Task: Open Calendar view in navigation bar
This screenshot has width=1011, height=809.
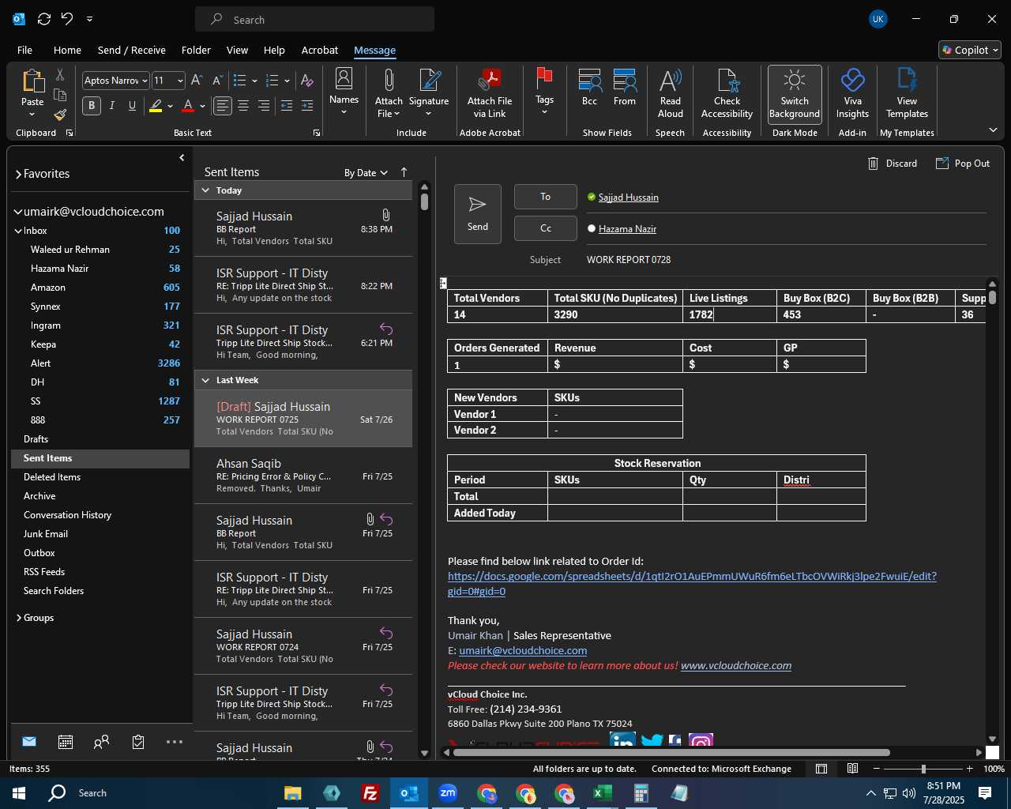Action: [x=66, y=742]
